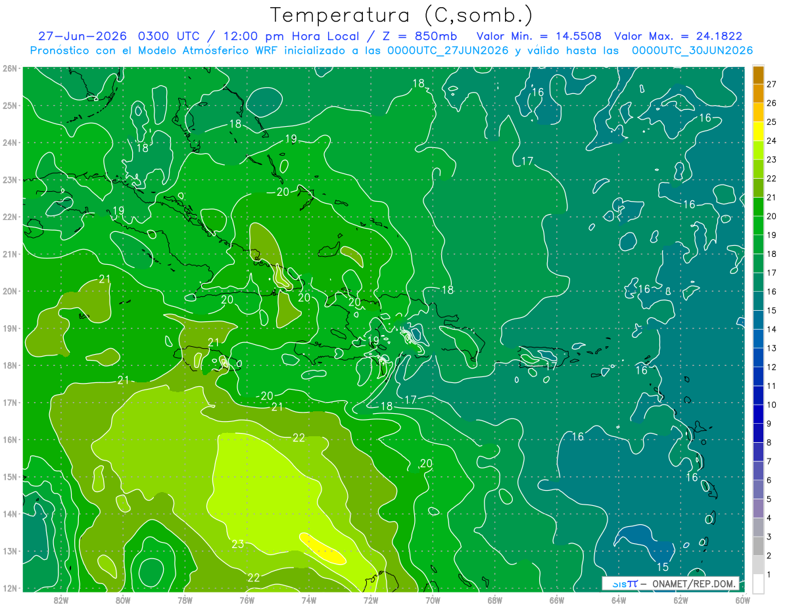Image resolution: width=789 pixels, height=609 pixels.
Task: Click colorbar label '11'
Action: (772, 386)
